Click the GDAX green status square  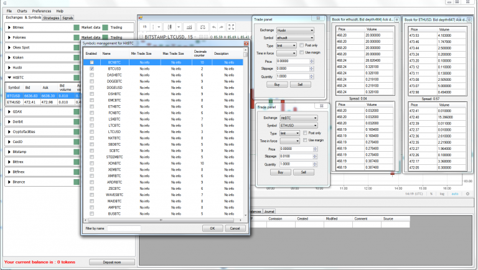77,111
